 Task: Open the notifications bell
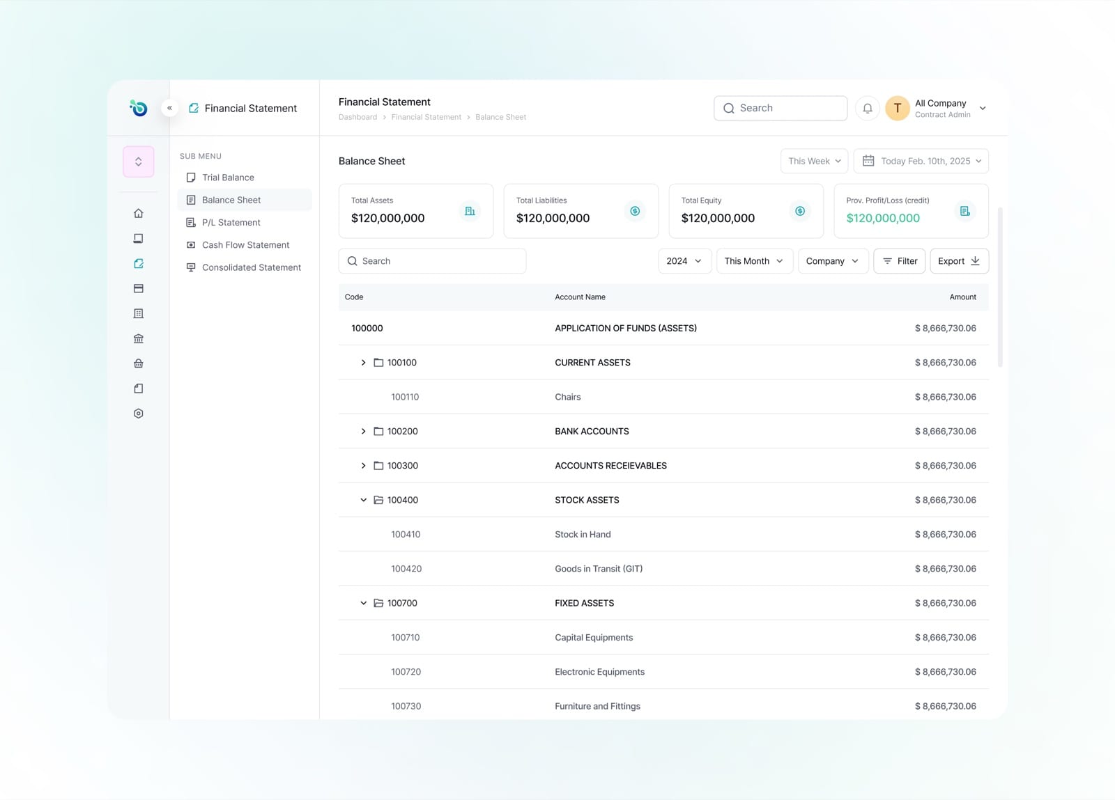[x=868, y=108]
